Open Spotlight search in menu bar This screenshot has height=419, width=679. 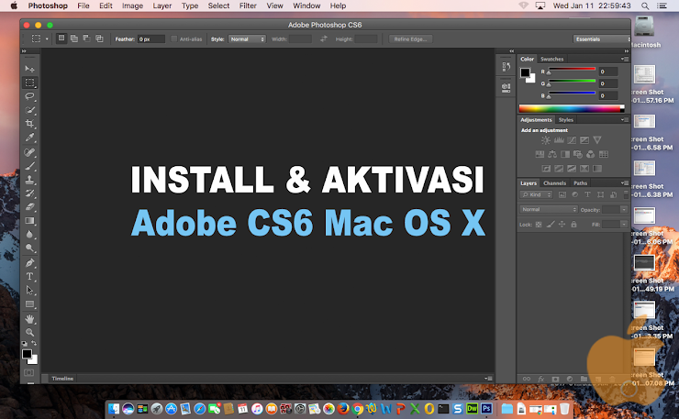pyautogui.click(x=645, y=6)
